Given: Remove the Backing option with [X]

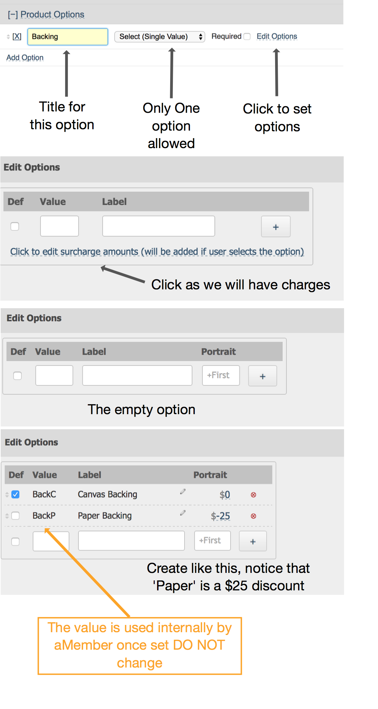Looking at the screenshot, I should click(x=17, y=37).
